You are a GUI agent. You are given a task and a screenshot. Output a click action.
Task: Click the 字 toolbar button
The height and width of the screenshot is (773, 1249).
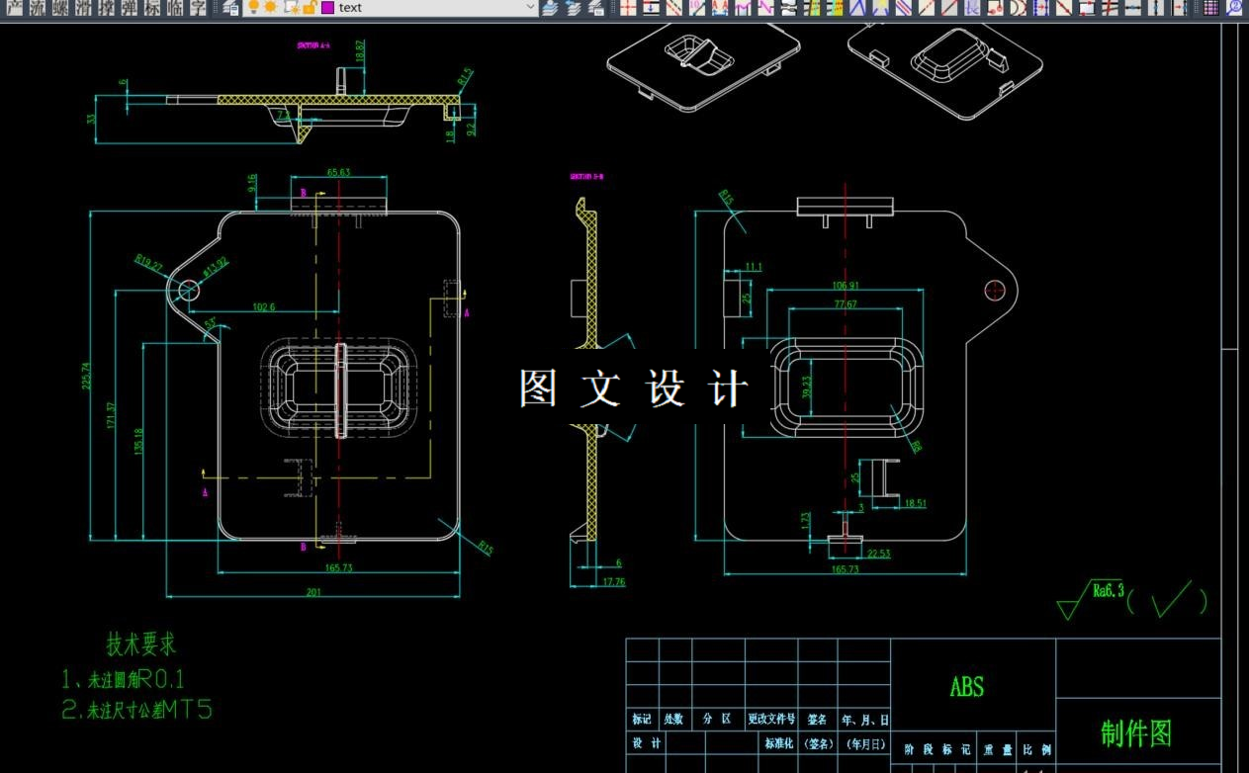tap(198, 8)
